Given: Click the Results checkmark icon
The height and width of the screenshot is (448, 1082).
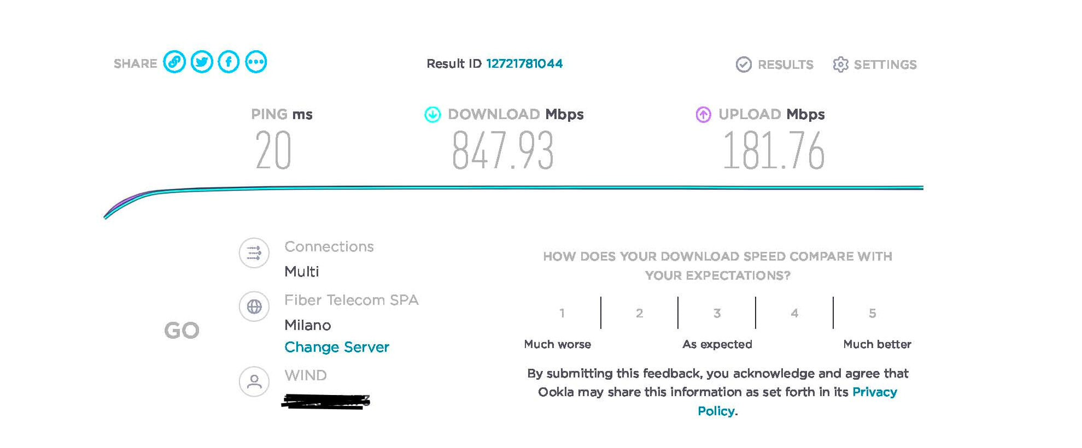Looking at the screenshot, I should pyautogui.click(x=744, y=64).
